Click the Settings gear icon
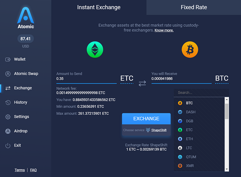The image size is (241, 177). click(8, 117)
